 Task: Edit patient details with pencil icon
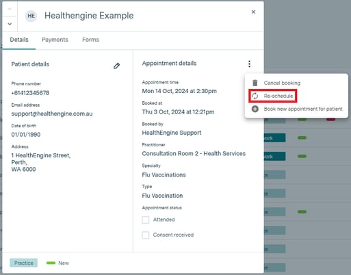point(116,66)
